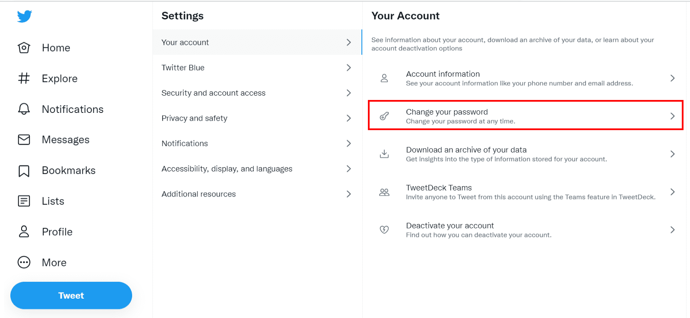690x318 pixels.
Task: Click chevron at right of Download an archive
Action: (x=672, y=154)
